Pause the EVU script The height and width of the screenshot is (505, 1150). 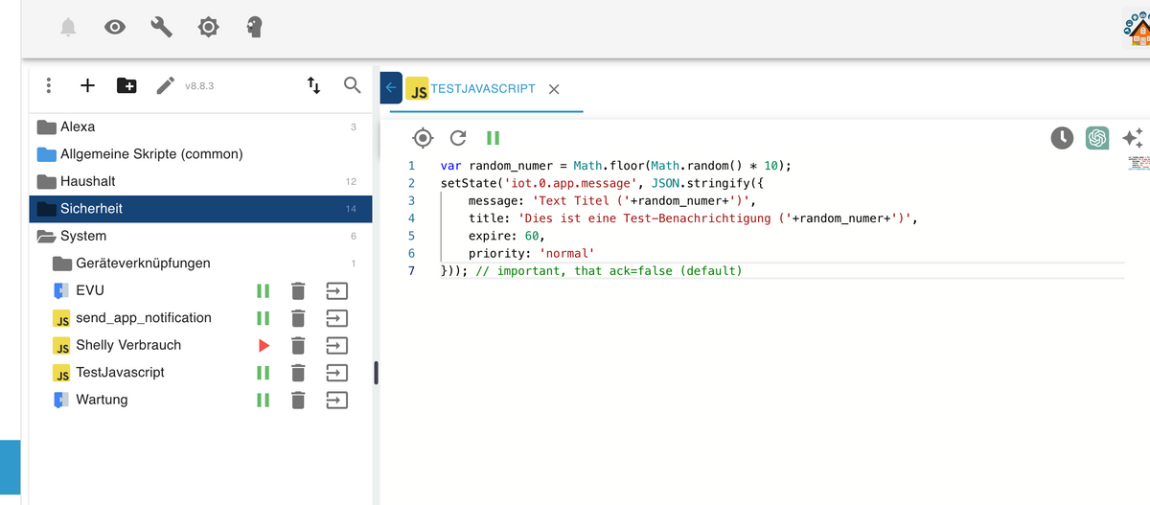tap(263, 290)
